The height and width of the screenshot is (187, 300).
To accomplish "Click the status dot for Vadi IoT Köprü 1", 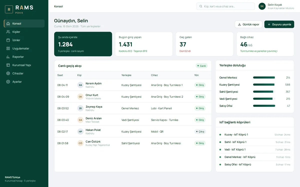I will coord(220,150).
